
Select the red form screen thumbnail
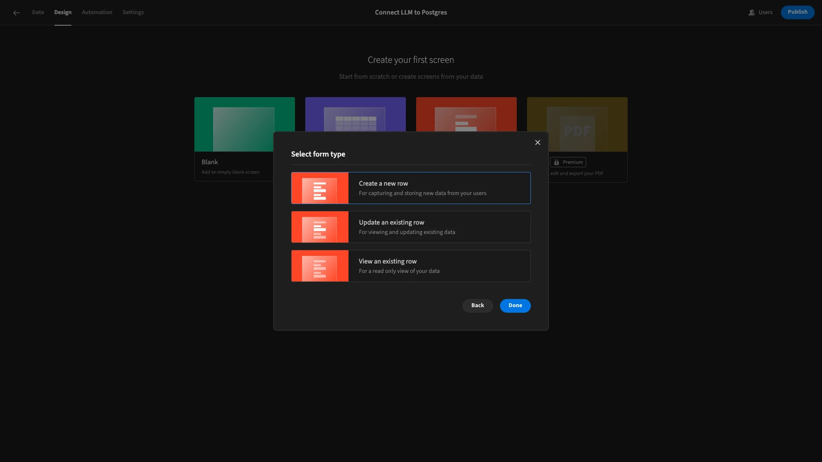click(466, 114)
